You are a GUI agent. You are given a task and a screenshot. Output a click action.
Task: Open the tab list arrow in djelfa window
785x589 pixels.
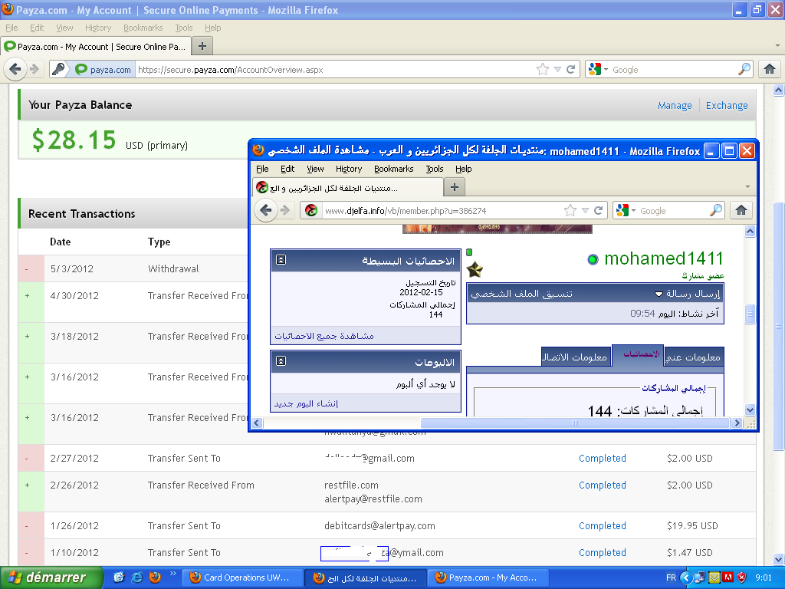(747, 187)
